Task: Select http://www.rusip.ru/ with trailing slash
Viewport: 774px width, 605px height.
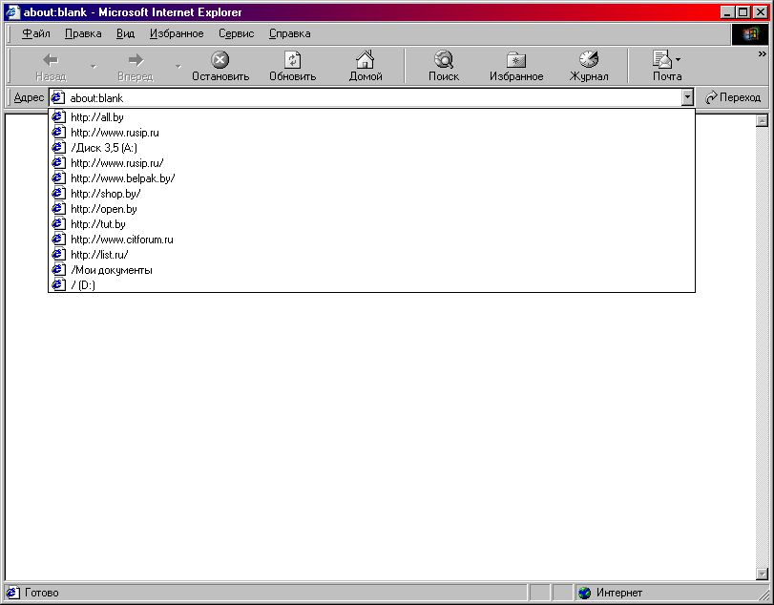Action: (x=371, y=163)
